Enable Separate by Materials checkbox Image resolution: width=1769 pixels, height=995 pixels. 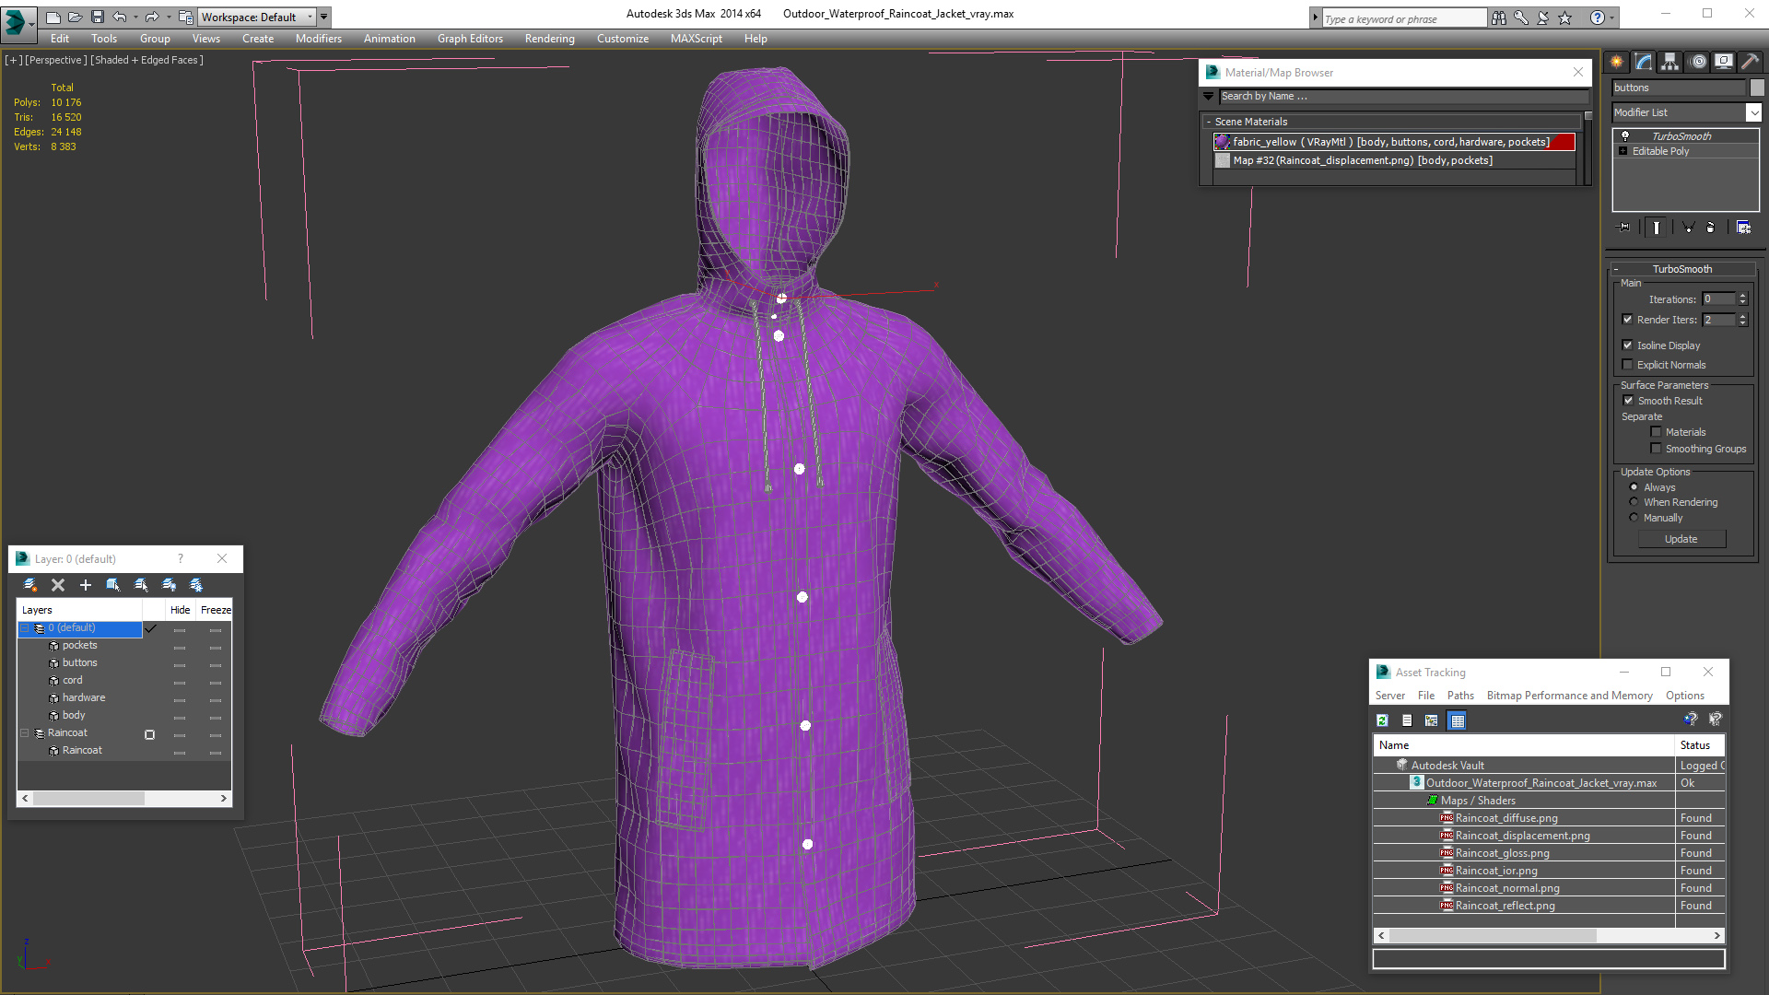coord(1656,432)
